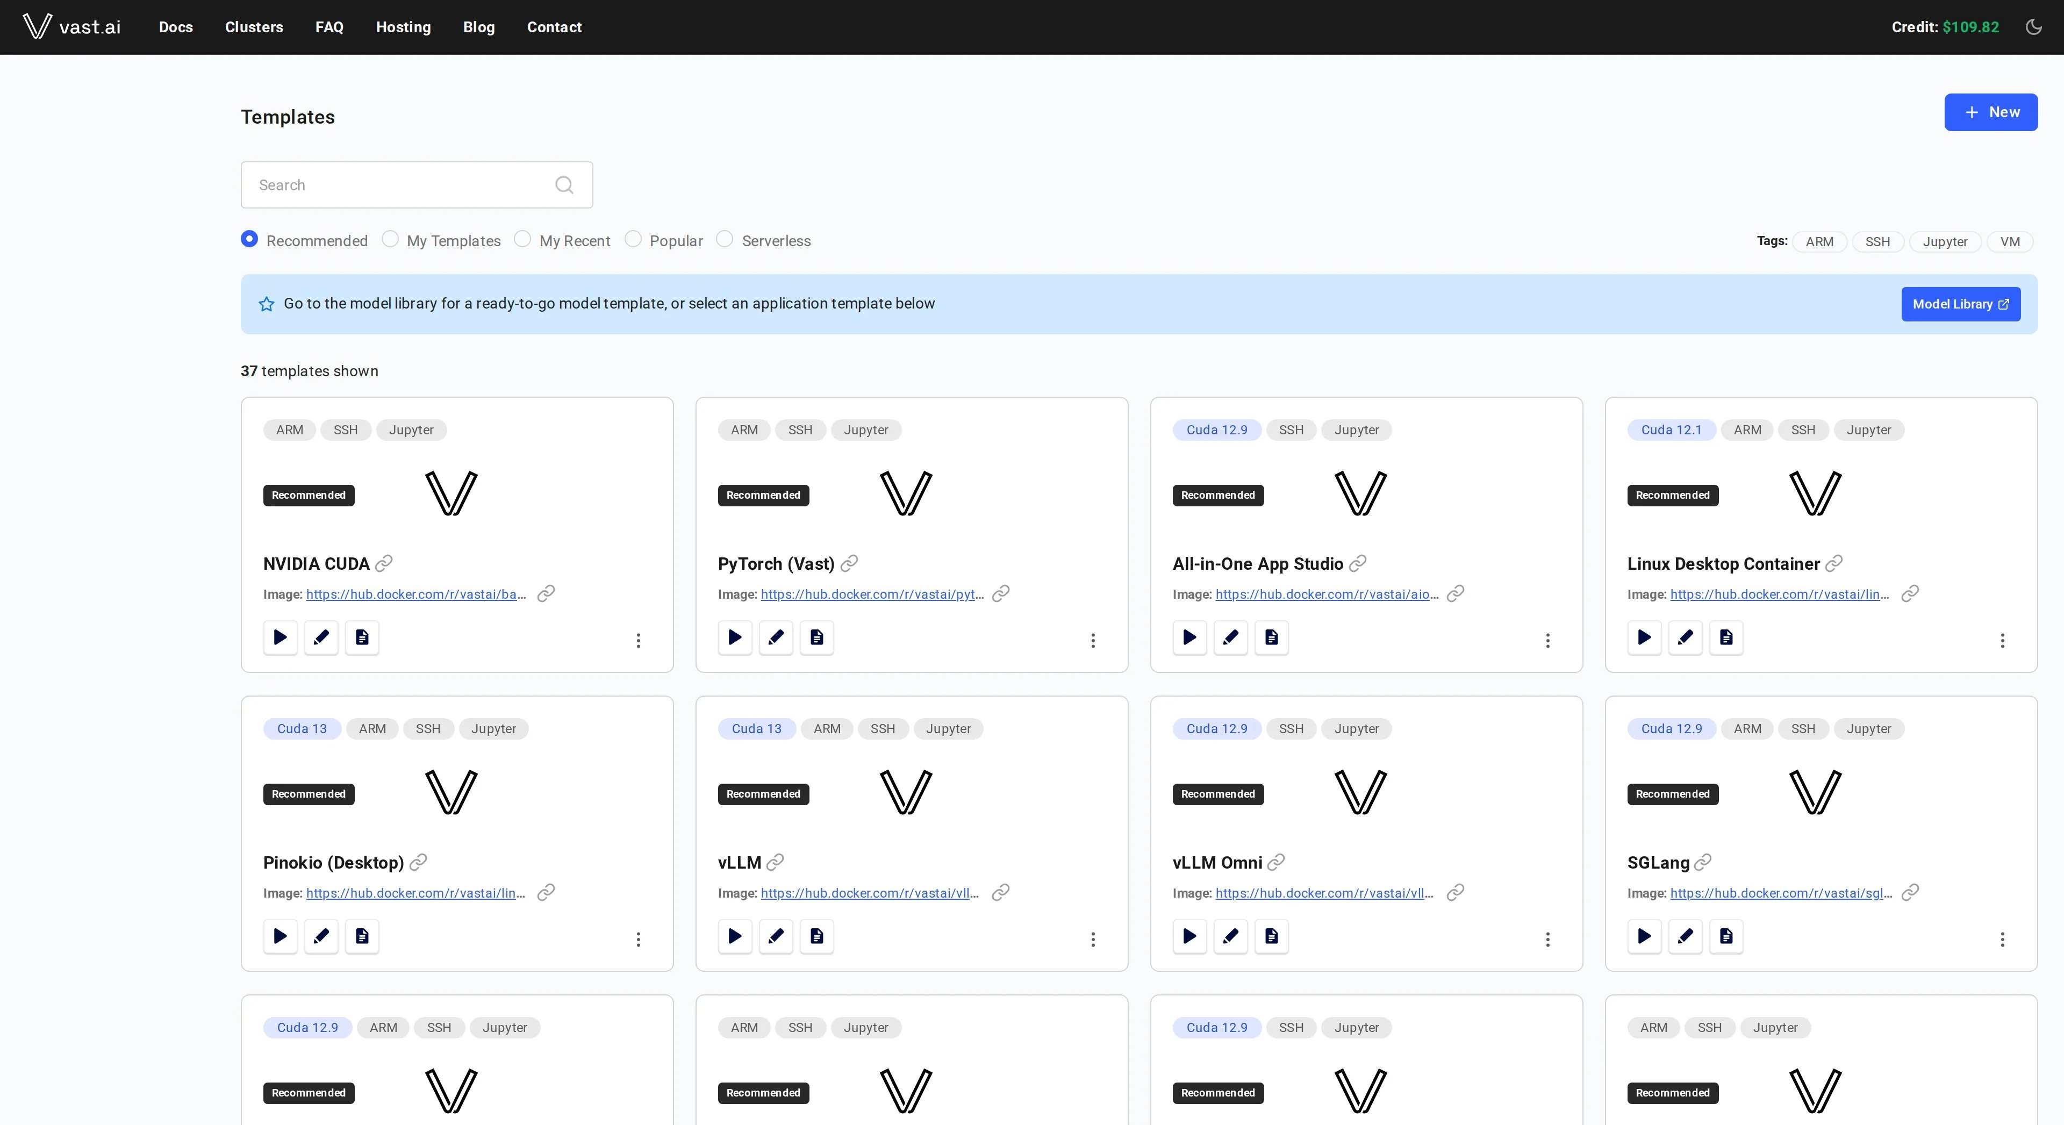Select the Serverless radio button
This screenshot has height=1125, width=2064.
(x=725, y=240)
